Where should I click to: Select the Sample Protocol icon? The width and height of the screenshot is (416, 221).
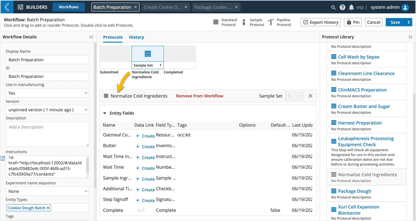244,22
